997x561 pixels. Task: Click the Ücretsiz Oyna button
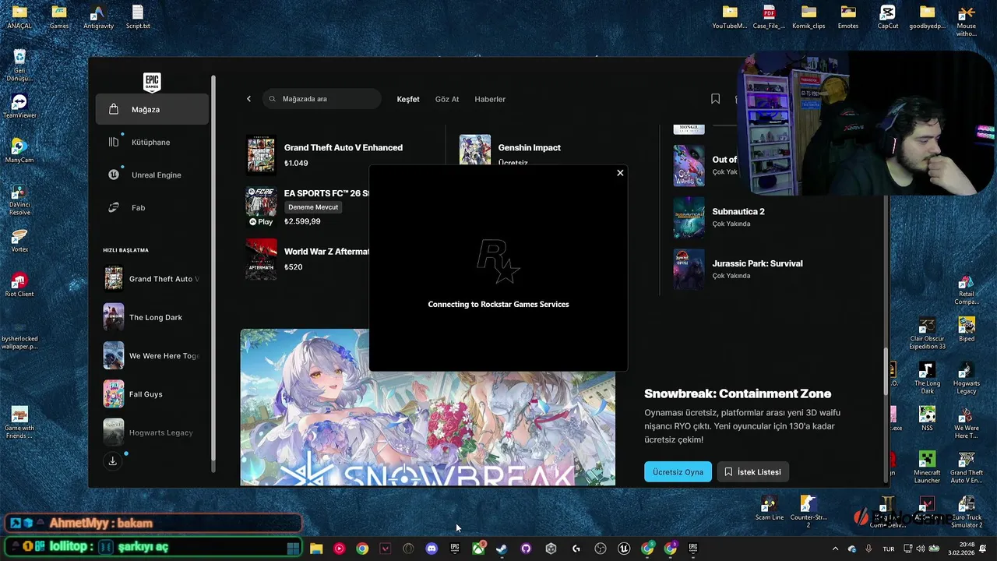click(678, 472)
